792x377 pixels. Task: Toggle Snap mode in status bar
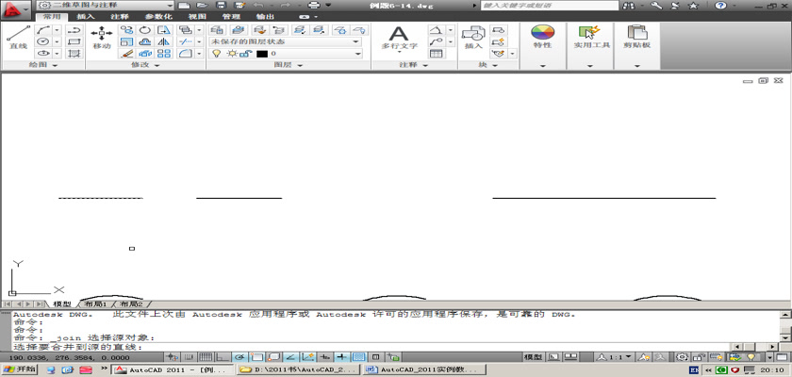[188, 357]
